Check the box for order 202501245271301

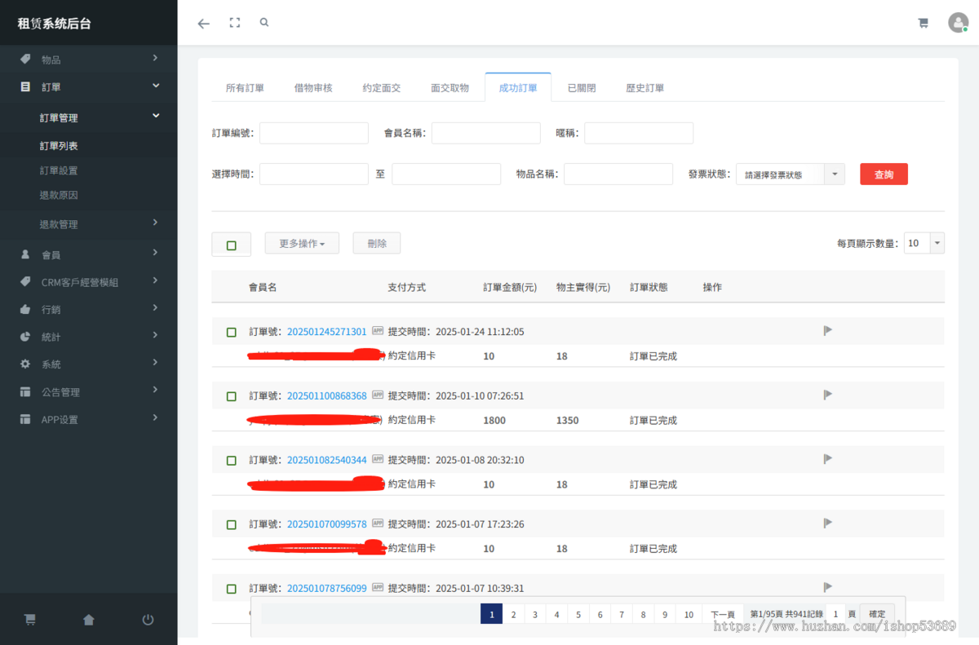click(x=232, y=332)
